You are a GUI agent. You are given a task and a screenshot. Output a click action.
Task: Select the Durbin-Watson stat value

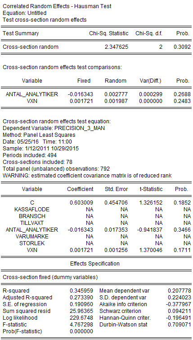180,325
